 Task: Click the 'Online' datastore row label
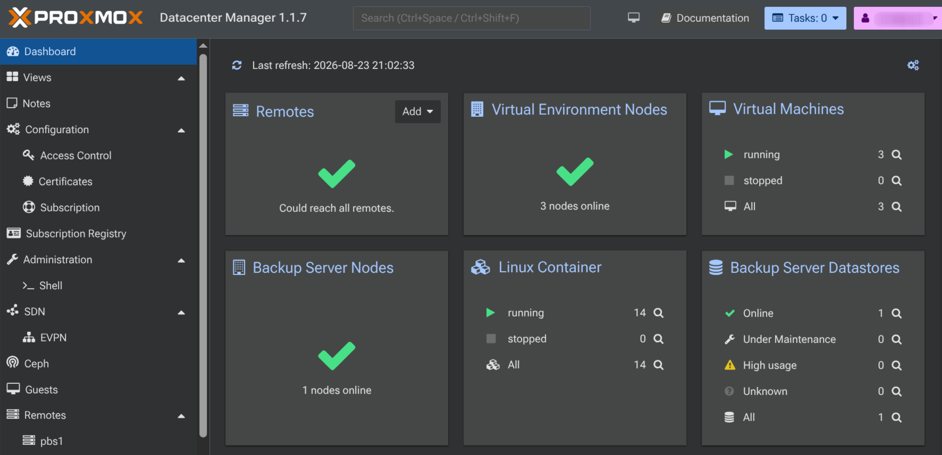click(x=758, y=313)
